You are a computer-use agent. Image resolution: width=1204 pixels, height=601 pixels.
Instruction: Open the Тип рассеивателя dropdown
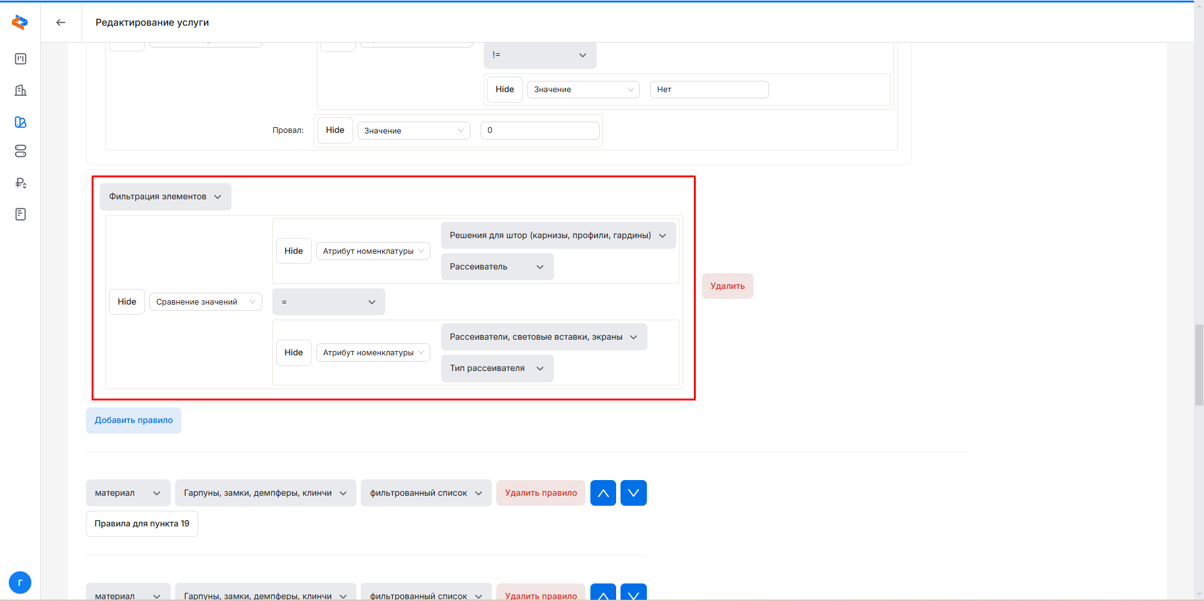point(497,368)
